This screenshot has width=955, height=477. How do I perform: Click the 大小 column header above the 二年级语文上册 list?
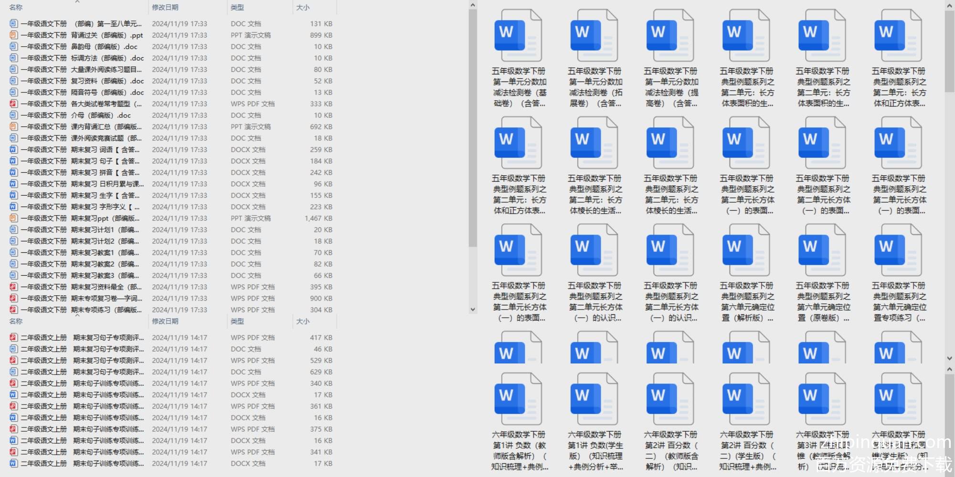(303, 321)
